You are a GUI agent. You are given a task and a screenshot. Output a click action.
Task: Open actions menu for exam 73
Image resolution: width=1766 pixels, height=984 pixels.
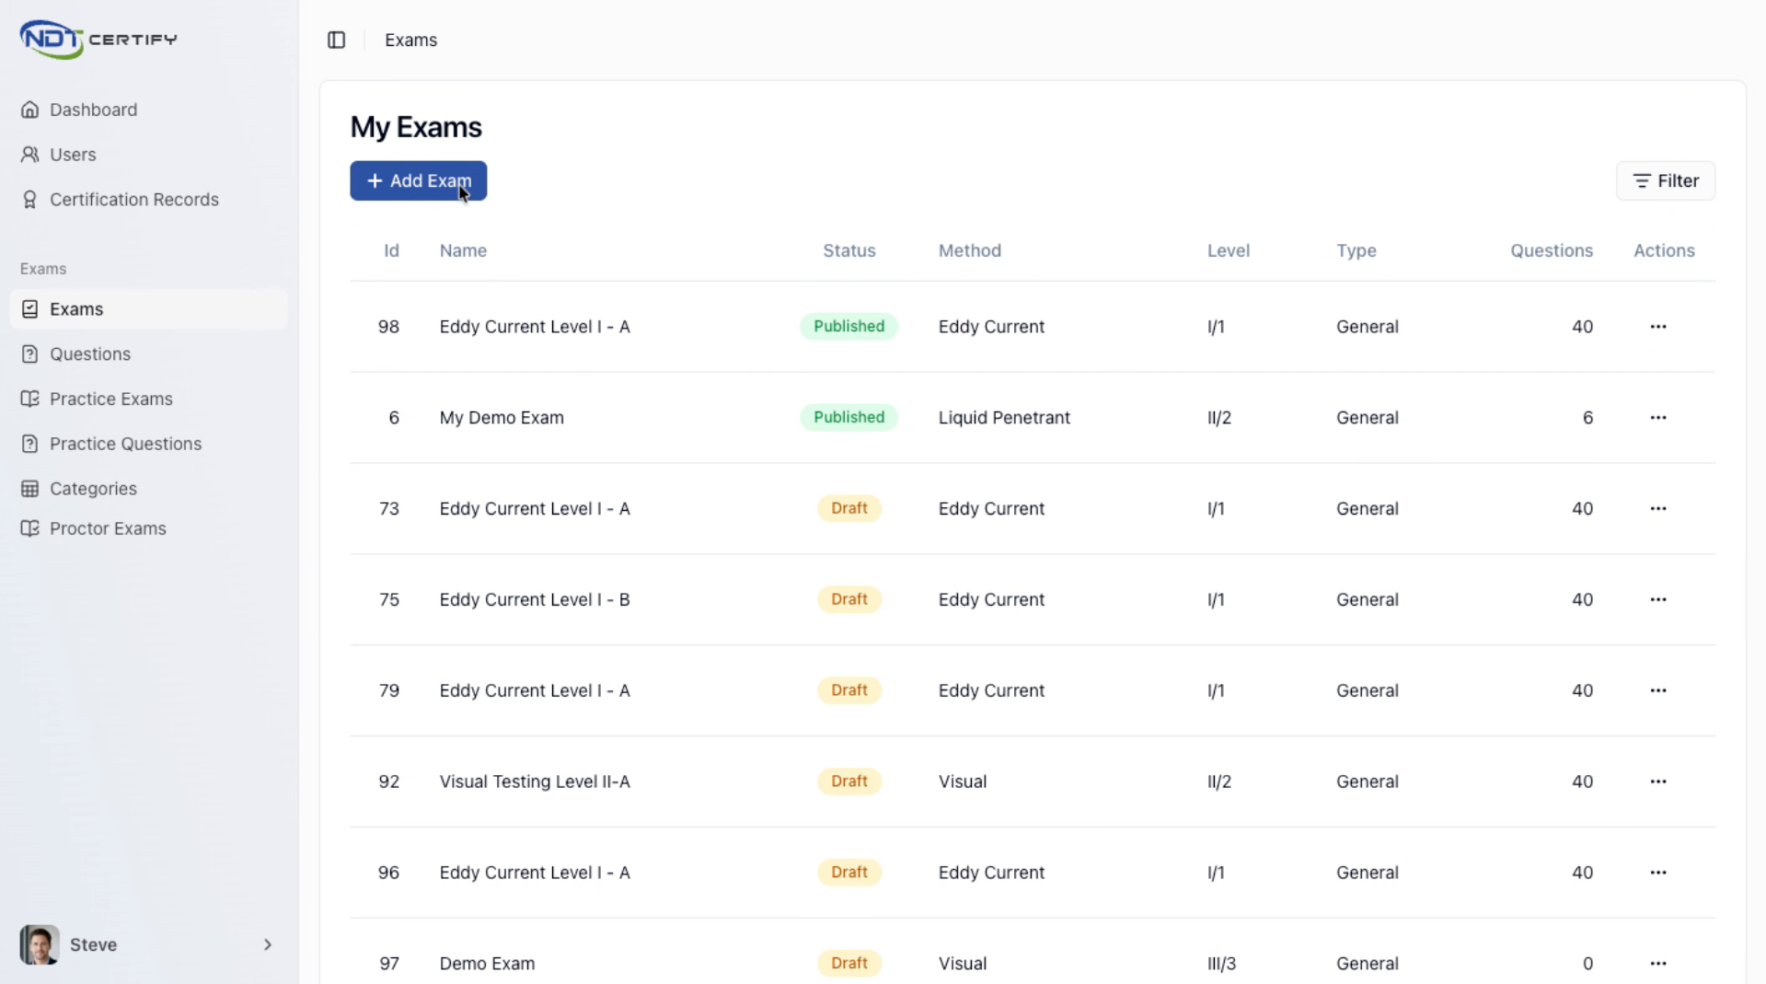click(x=1657, y=509)
